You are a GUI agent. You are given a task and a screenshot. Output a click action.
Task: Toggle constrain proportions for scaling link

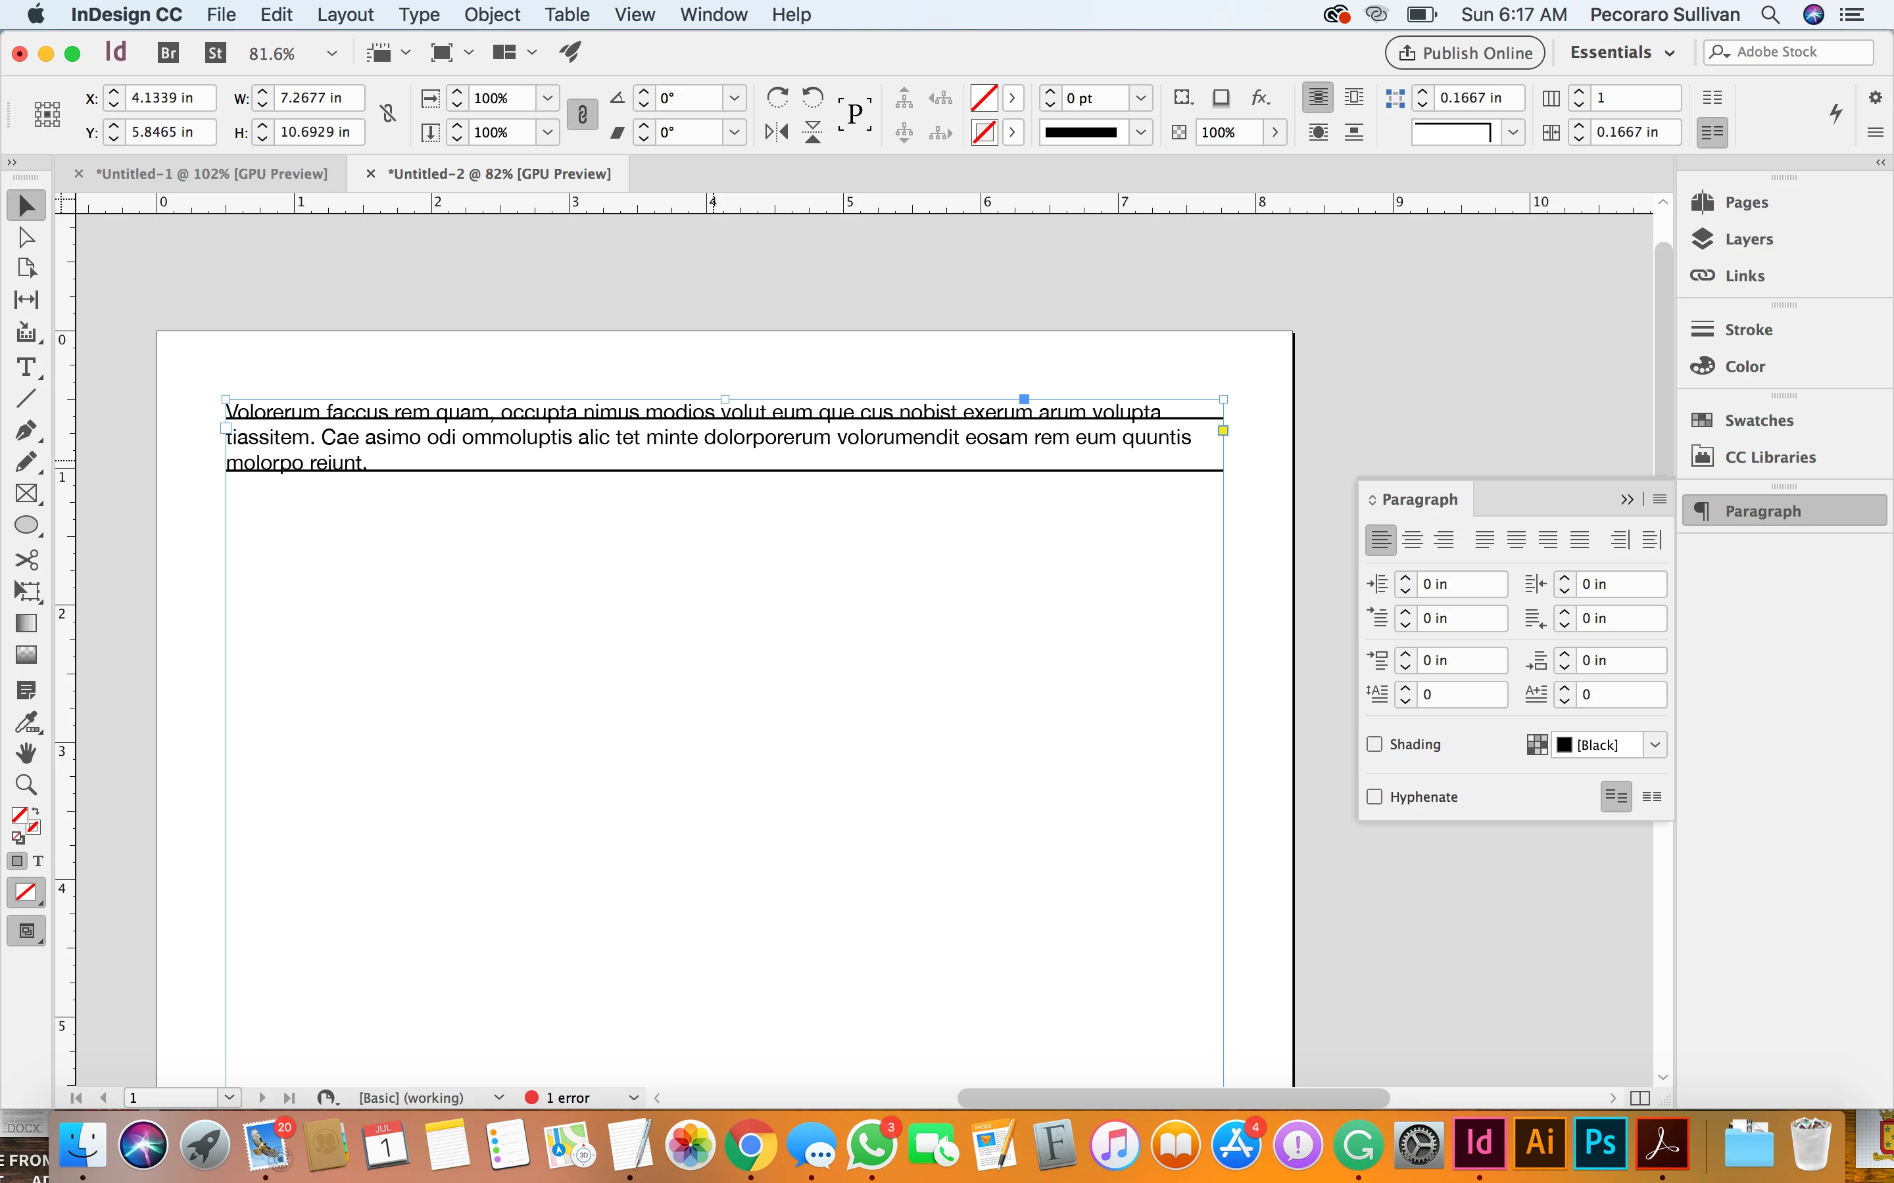click(x=581, y=115)
